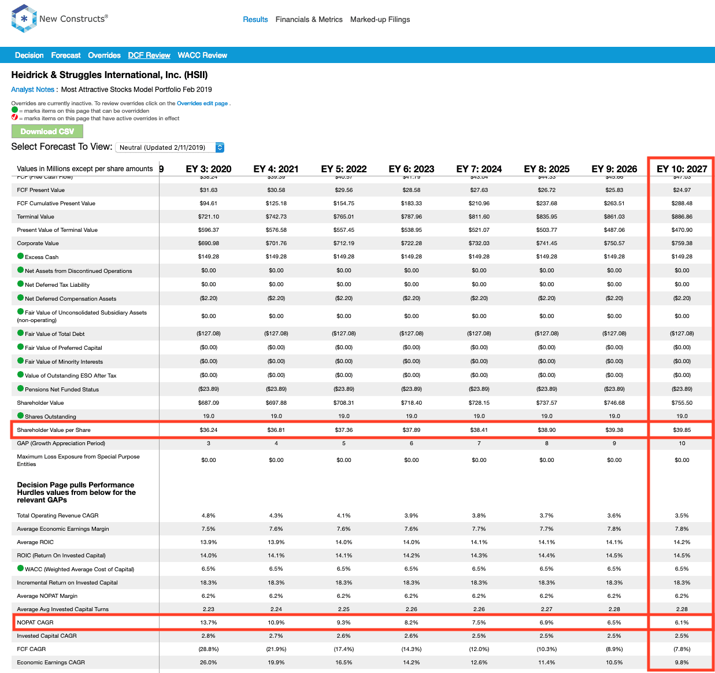The height and width of the screenshot is (673, 715).
Task: Open the Analyst Notes link
Action: click(x=33, y=90)
